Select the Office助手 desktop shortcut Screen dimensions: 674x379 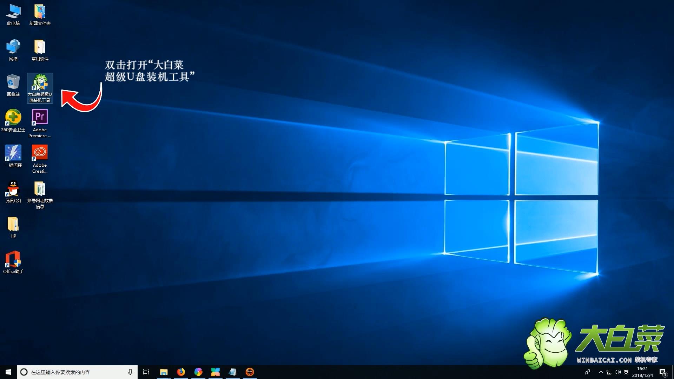pyautogui.click(x=13, y=260)
